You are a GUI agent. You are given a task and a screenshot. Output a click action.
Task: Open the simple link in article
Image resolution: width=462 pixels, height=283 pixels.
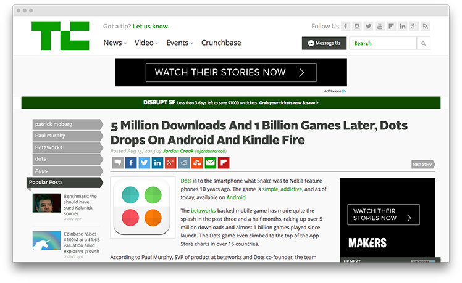(270, 189)
